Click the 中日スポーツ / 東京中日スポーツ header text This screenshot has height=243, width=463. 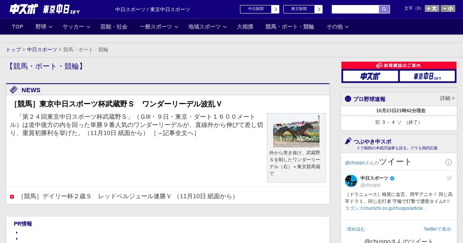153,10
